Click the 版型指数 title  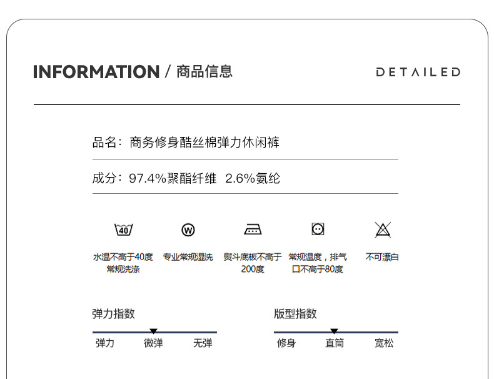point(295,314)
